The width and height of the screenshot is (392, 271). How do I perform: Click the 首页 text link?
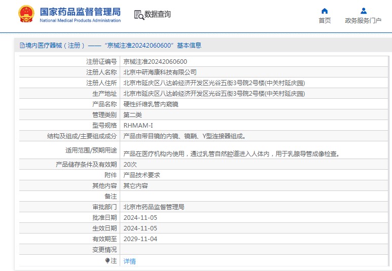click(x=325, y=21)
